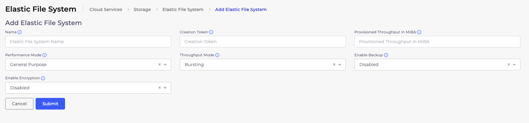The width and height of the screenshot is (529, 123).
Task: Click the Enable Backup label
Action: (369, 55)
